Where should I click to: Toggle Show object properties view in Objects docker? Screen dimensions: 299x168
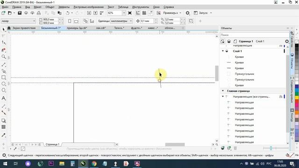(222, 42)
